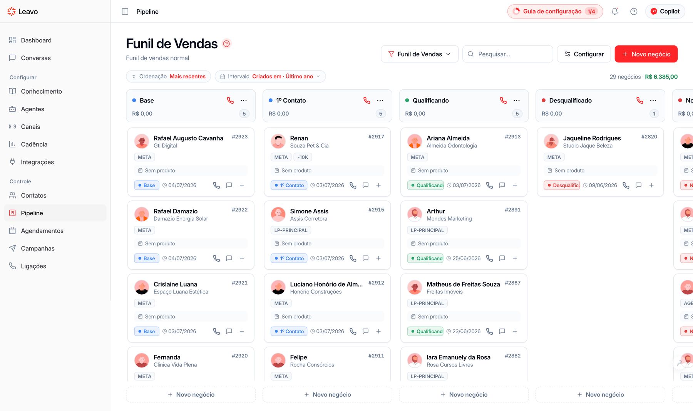Open Ordenação Mais recentes sorter
Screen dimensions: 693x411
pos(168,76)
